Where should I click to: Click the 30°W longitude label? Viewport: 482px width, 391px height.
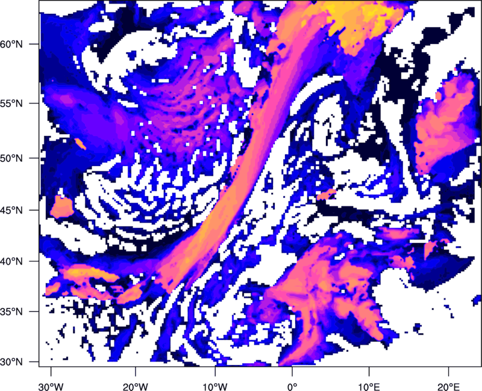[x=51, y=387]
